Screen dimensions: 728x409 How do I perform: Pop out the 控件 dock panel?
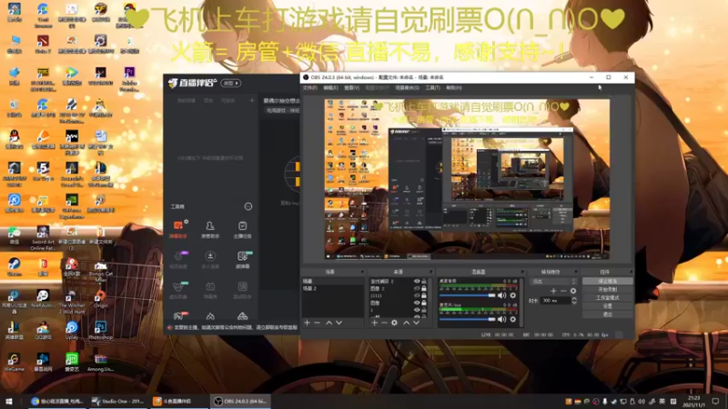pos(631,272)
